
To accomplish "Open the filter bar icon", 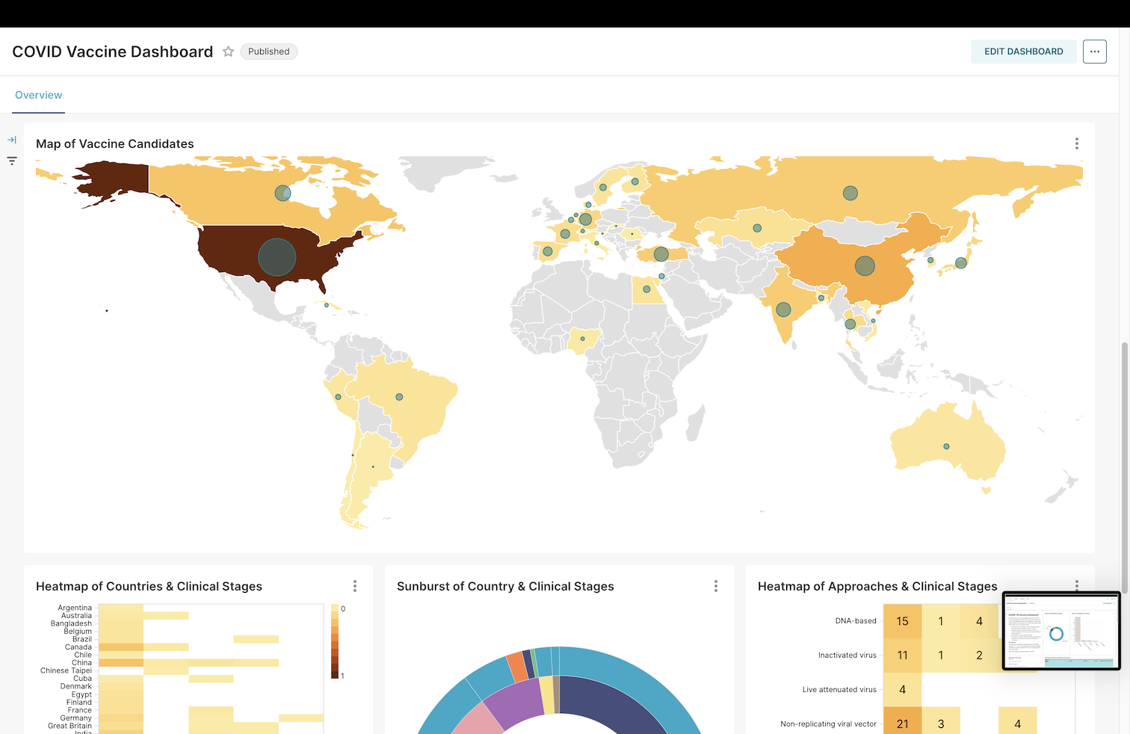I will click(12, 161).
